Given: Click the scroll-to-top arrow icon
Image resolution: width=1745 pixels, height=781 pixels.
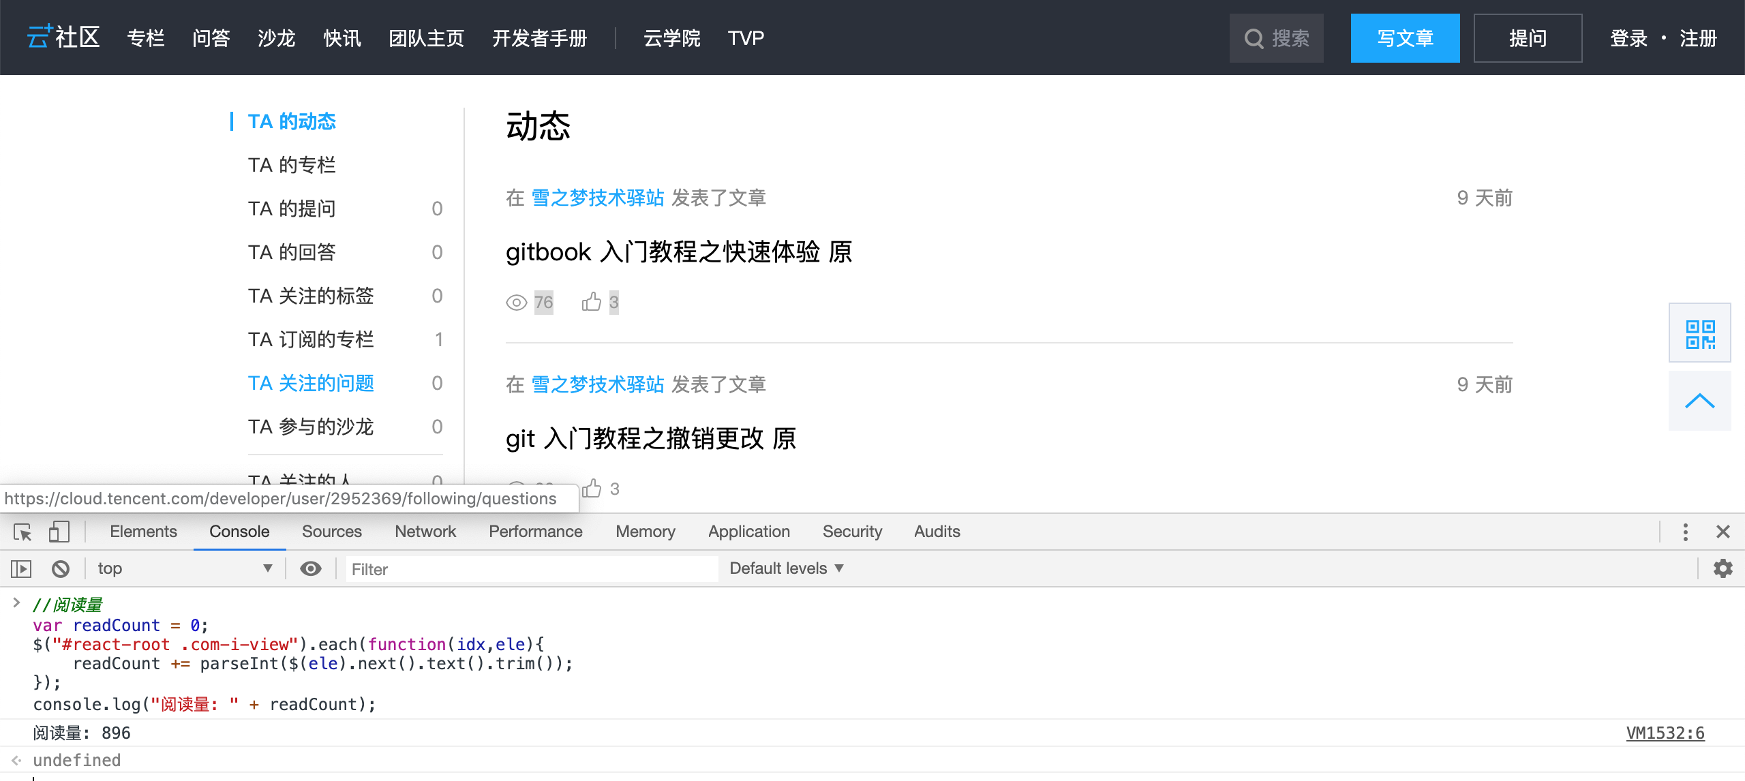Looking at the screenshot, I should tap(1700, 401).
